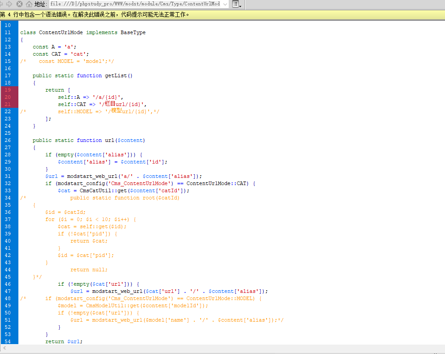
Task: Click the "if (!$cat['pid'])" line
Action: [x=87, y=234]
